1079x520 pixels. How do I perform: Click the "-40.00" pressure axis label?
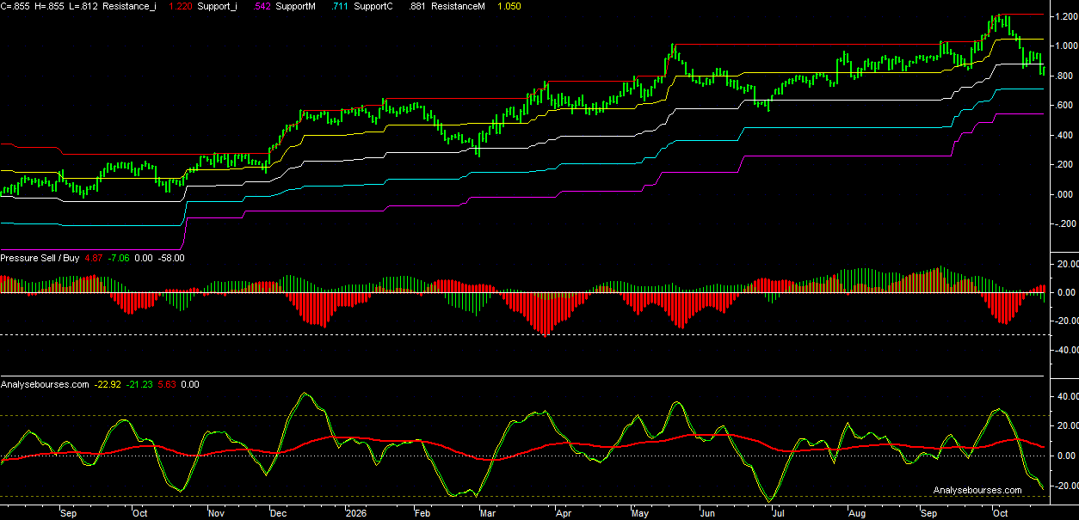pos(1065,350)
